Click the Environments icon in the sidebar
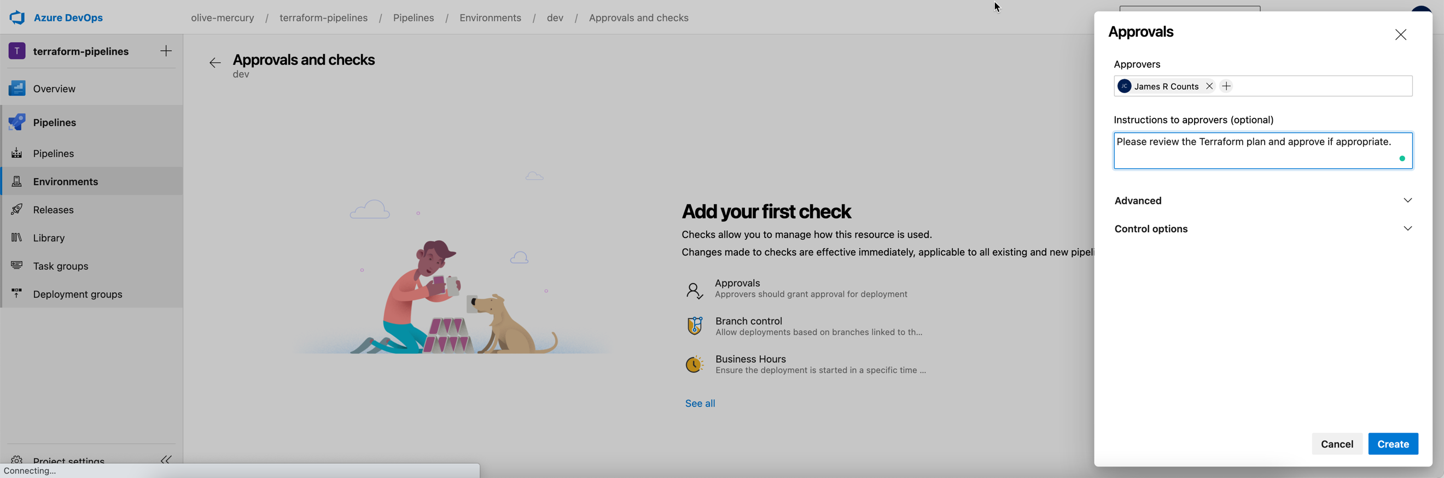This screenshot has width=1444, height=478. coord(17,181)
